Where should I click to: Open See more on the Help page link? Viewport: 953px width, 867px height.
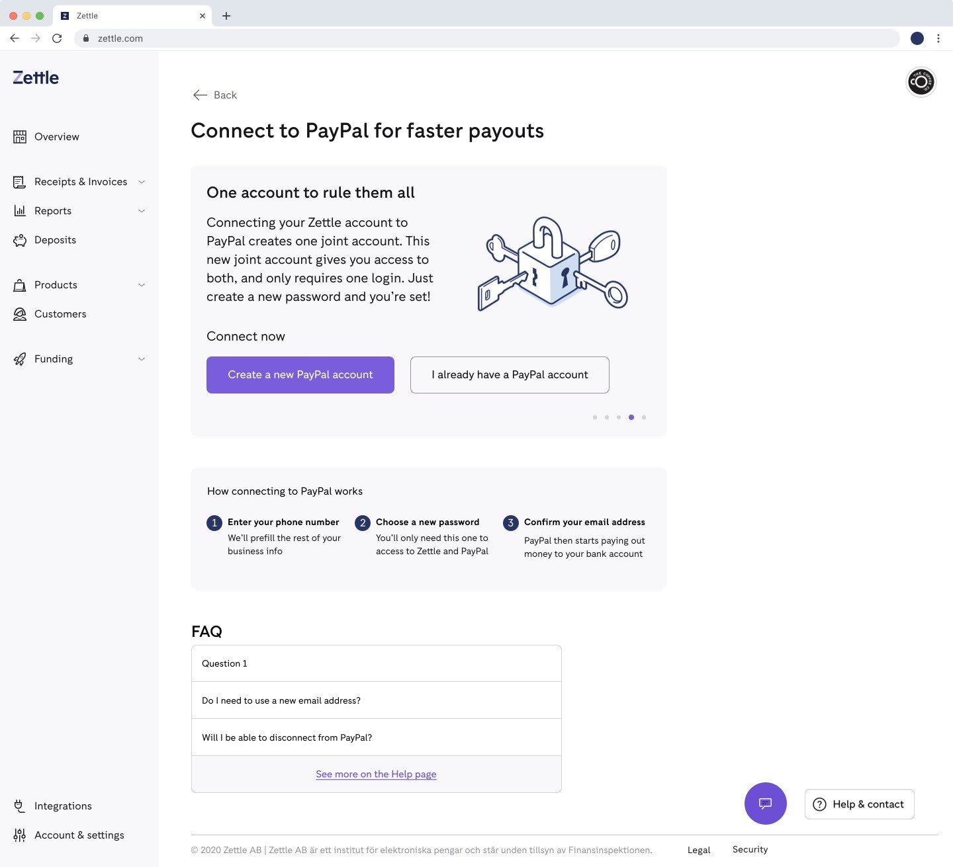coord(376,774)
